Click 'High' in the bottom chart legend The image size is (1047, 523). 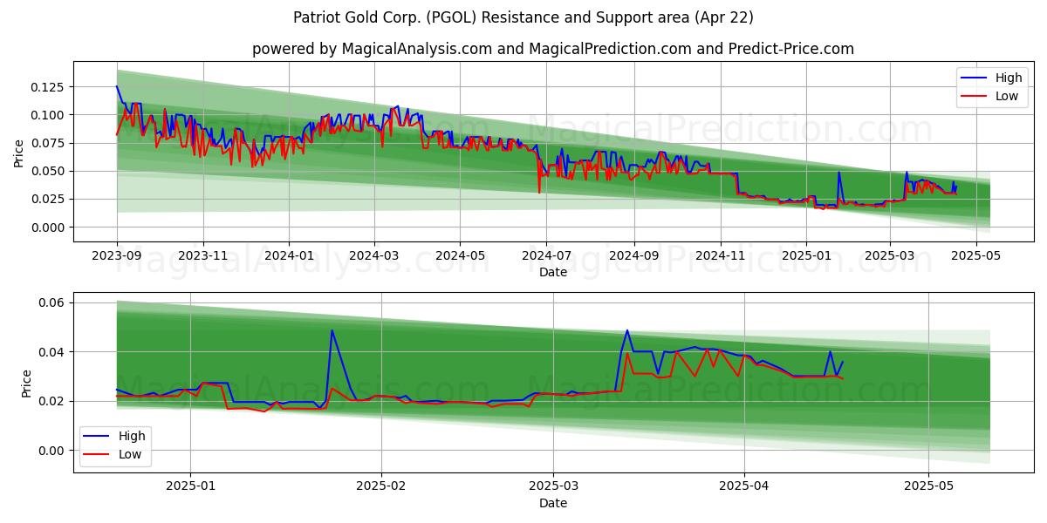(x=132, y=436)
